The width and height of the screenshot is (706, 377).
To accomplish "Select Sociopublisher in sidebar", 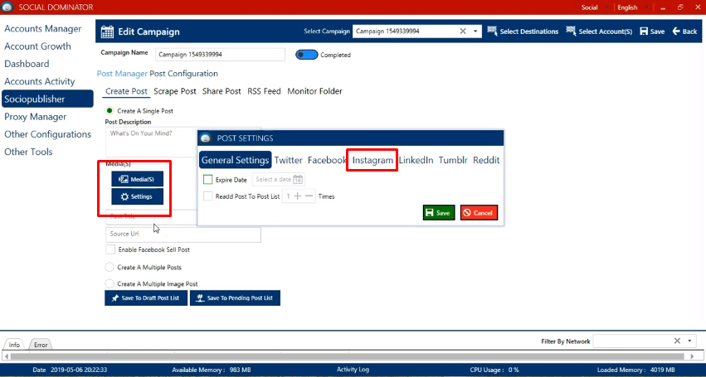I will tap(47, 99).
